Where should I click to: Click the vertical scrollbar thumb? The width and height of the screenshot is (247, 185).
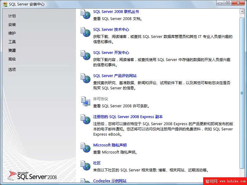[x=242, y=93]
